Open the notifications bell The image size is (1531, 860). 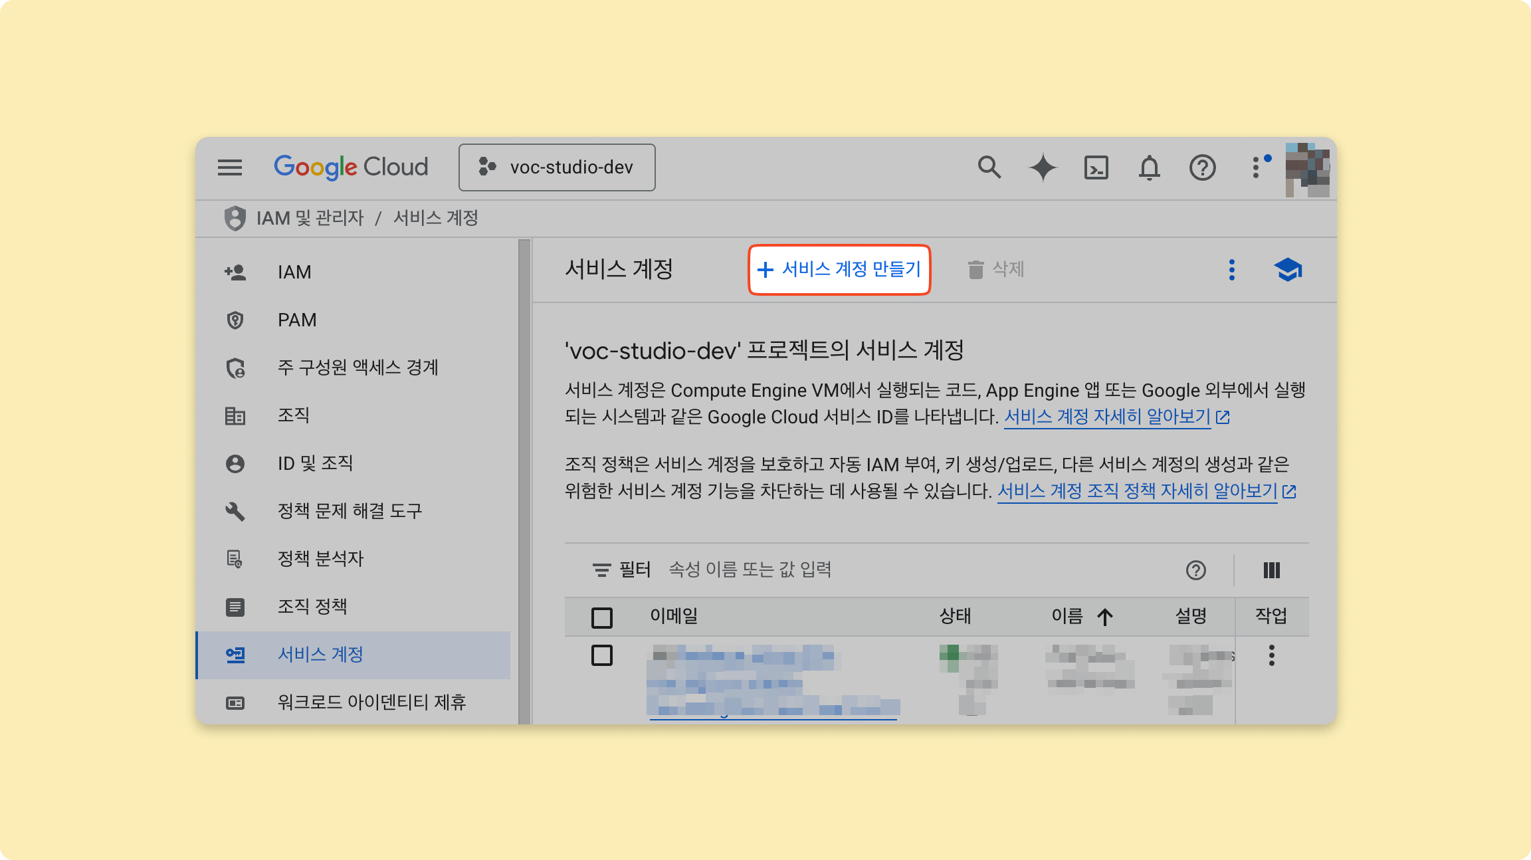[x=1149, y=167]
